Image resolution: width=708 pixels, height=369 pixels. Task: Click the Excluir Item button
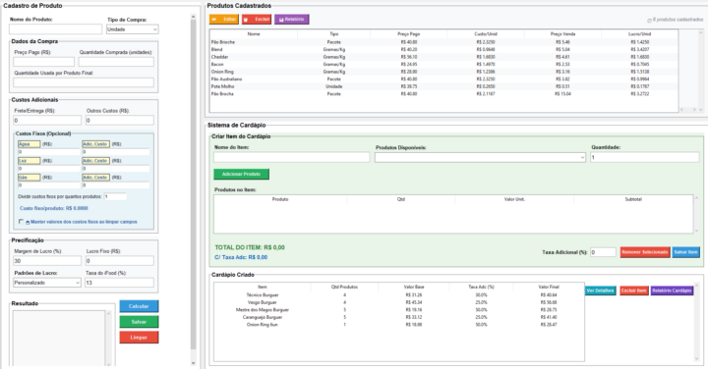pos(634,290)
